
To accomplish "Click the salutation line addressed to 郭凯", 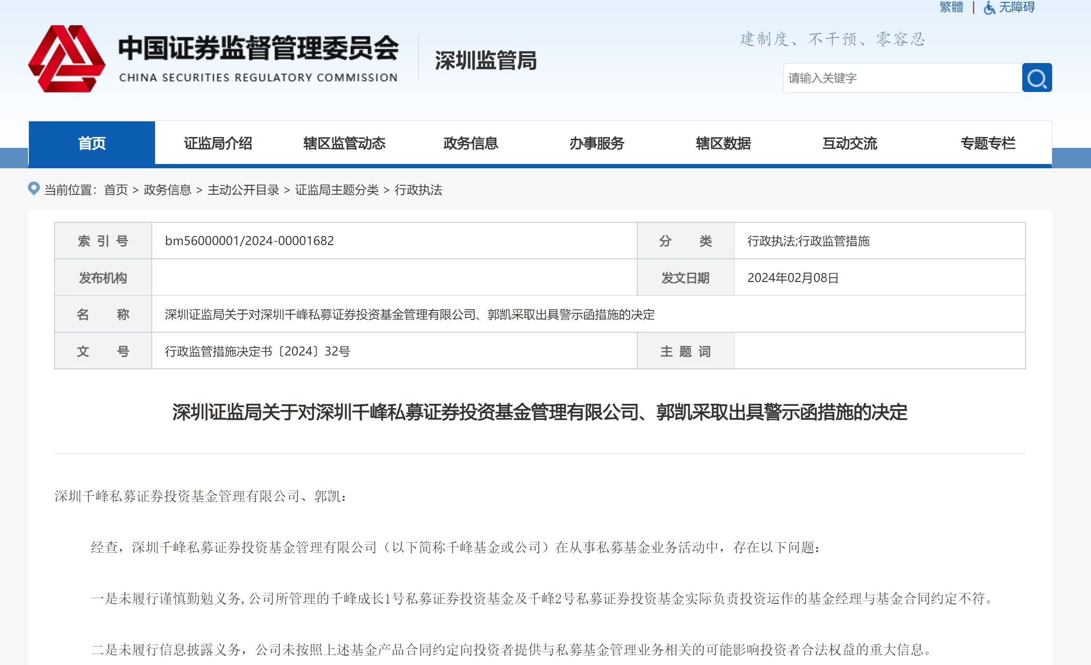I will pyautogui.click(x=201, y=496).
